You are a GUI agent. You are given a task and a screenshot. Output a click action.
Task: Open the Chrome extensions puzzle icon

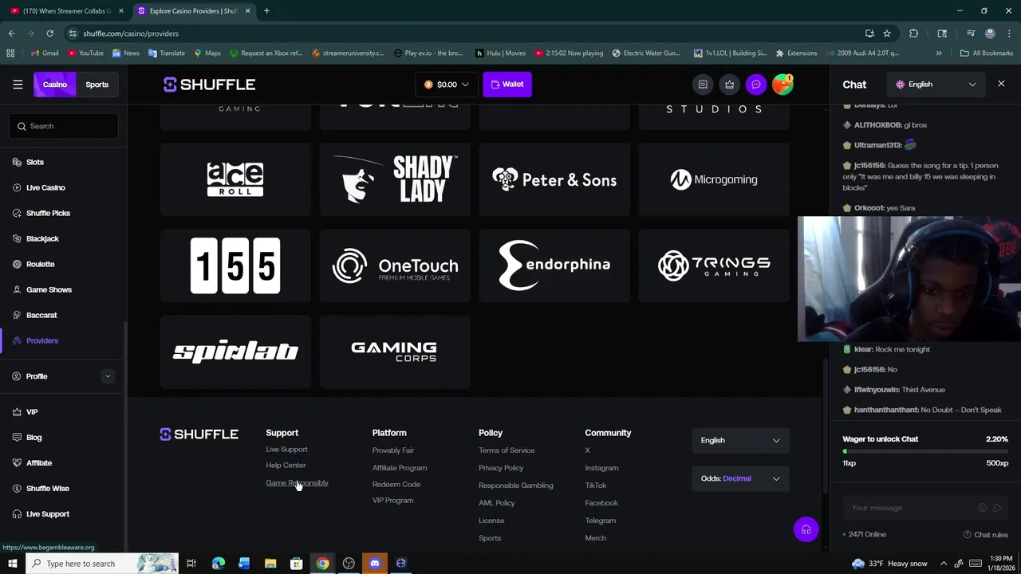coord(914,33)
